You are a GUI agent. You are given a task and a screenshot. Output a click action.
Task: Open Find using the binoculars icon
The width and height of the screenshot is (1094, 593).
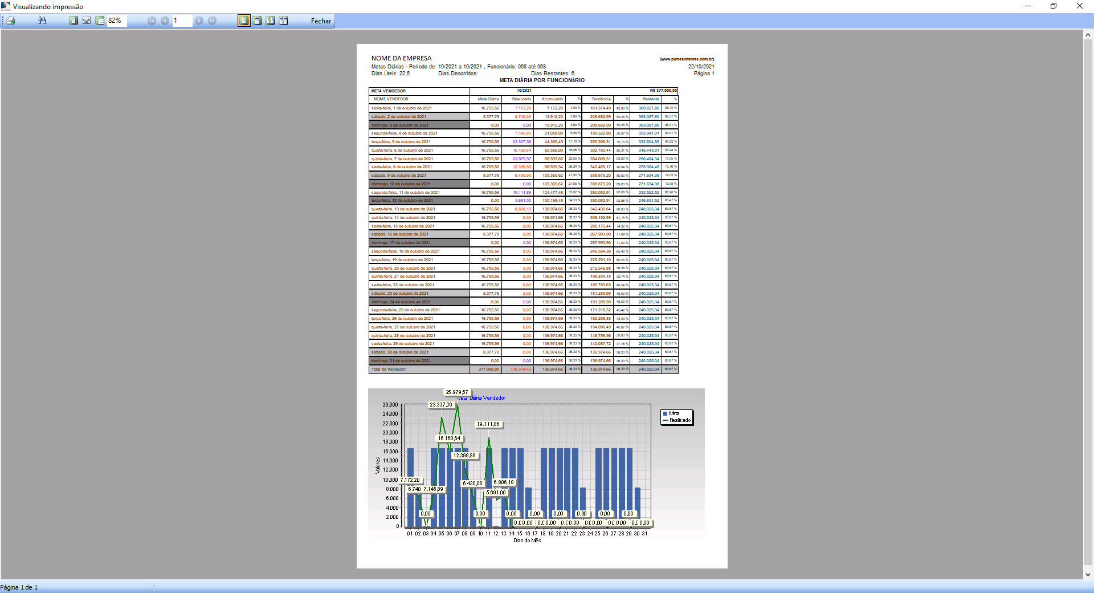(42, 21)
